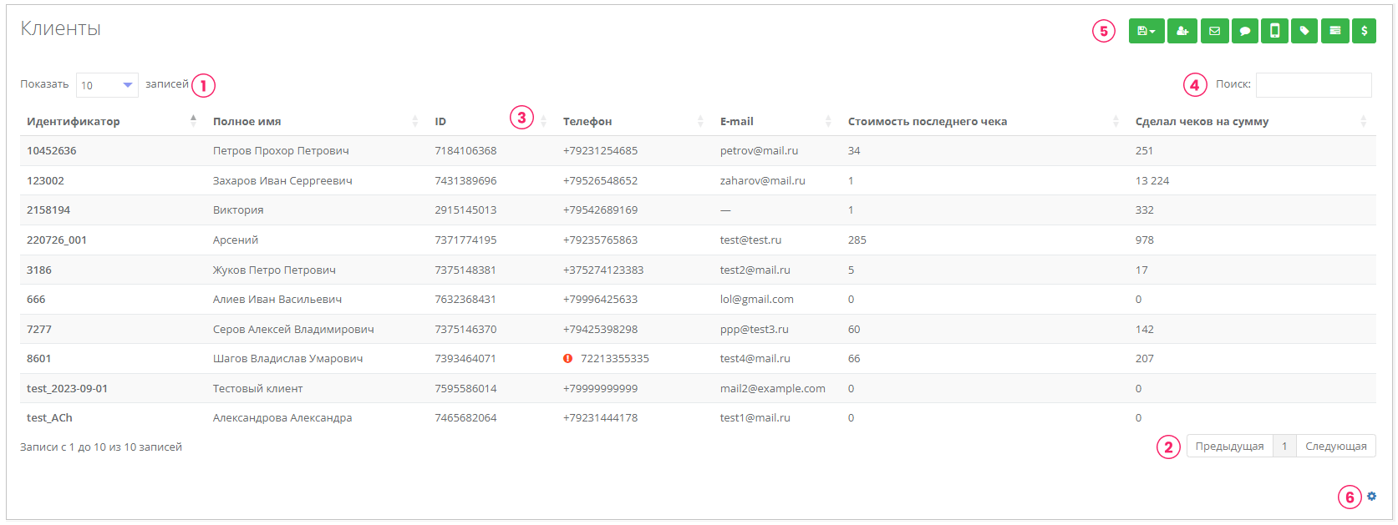
Task: Click the name Серов Алексей Владимирович
Action: [x=293, y=329]
